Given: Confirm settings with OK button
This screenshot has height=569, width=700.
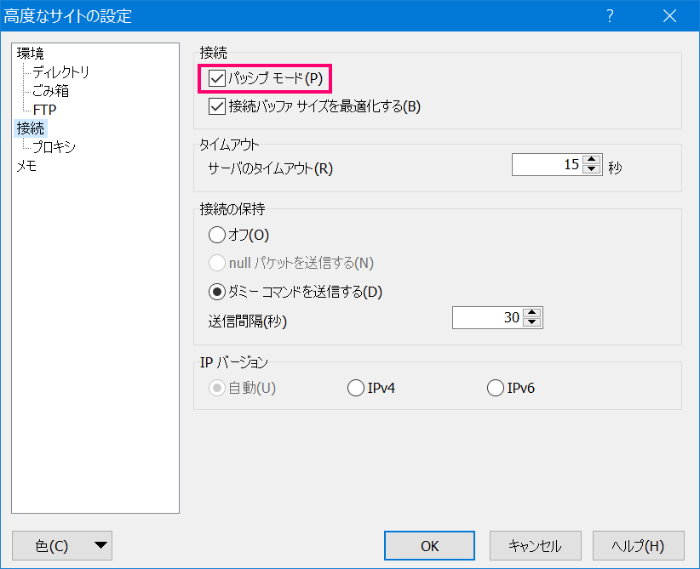Looking at the screenshot, I should [429, 546].
